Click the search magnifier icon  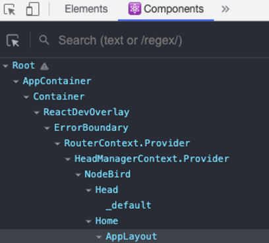[x=44, y=40]
